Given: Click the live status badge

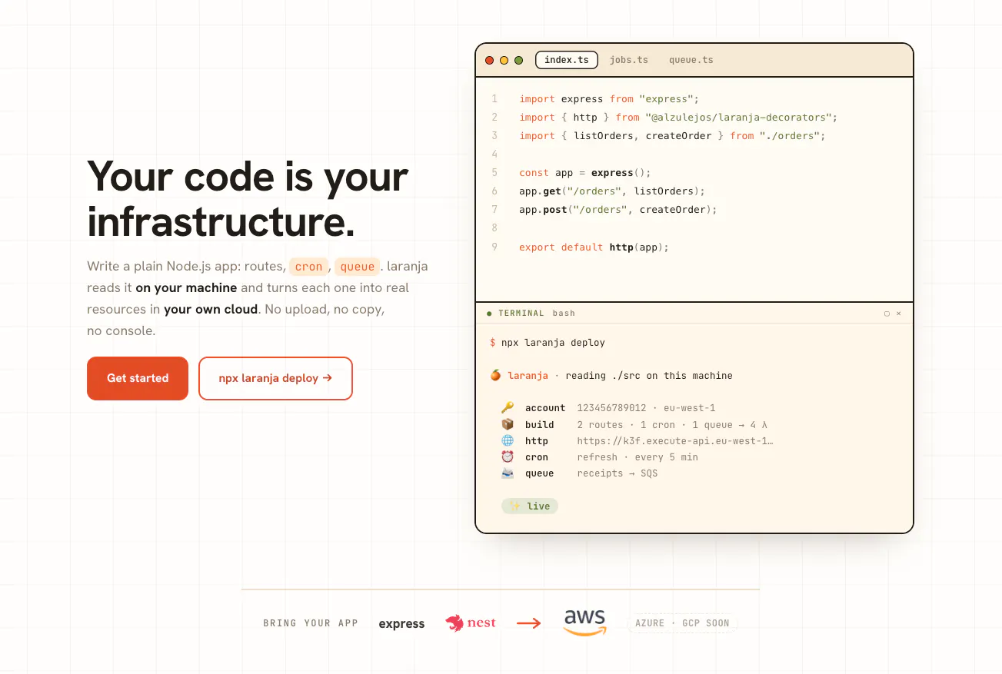Looking at the screenshot, I should pyautogui.click(x=530, y=506).
